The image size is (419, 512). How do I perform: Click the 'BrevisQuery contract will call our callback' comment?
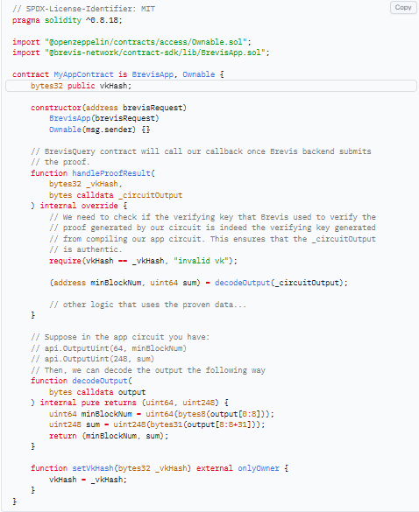click(201, 151)
